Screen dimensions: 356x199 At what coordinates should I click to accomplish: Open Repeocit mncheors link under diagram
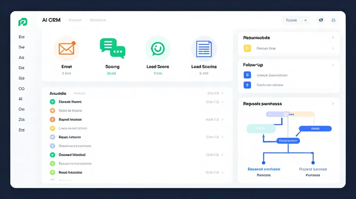tap(264, 169)
